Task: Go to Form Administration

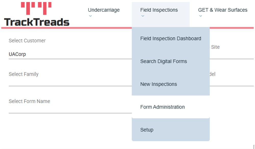Action: [162, 107]
